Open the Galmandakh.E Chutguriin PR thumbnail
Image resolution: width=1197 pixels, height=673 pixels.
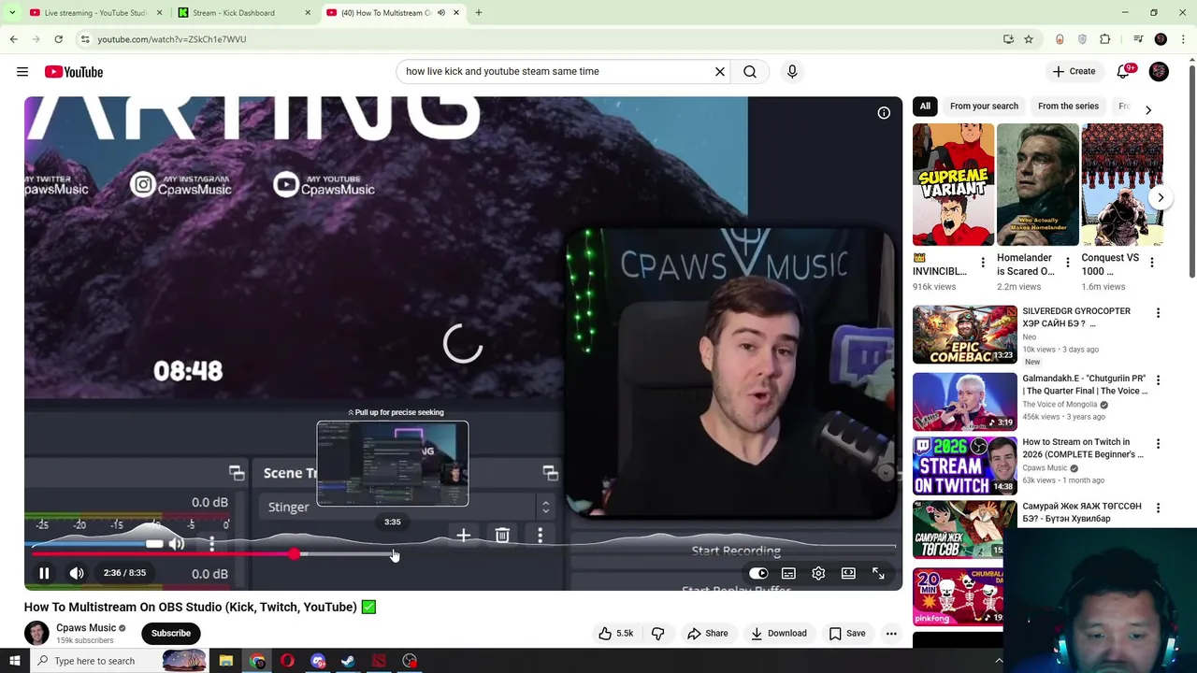(964, 401)
